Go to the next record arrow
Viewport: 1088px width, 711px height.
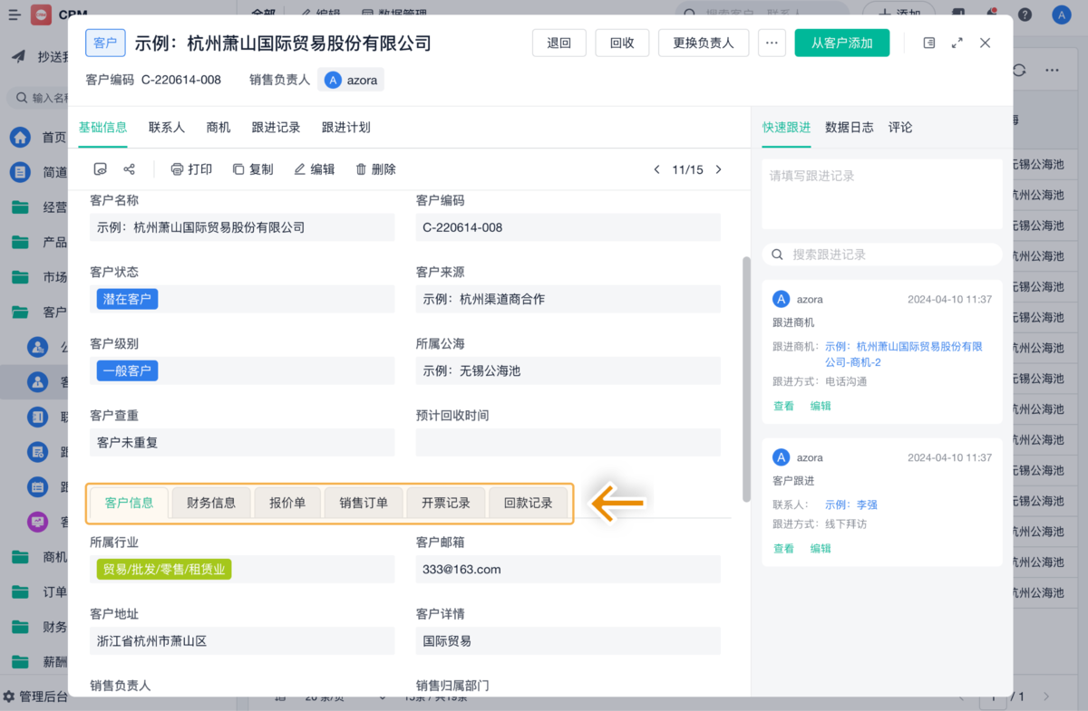(719, 169)
